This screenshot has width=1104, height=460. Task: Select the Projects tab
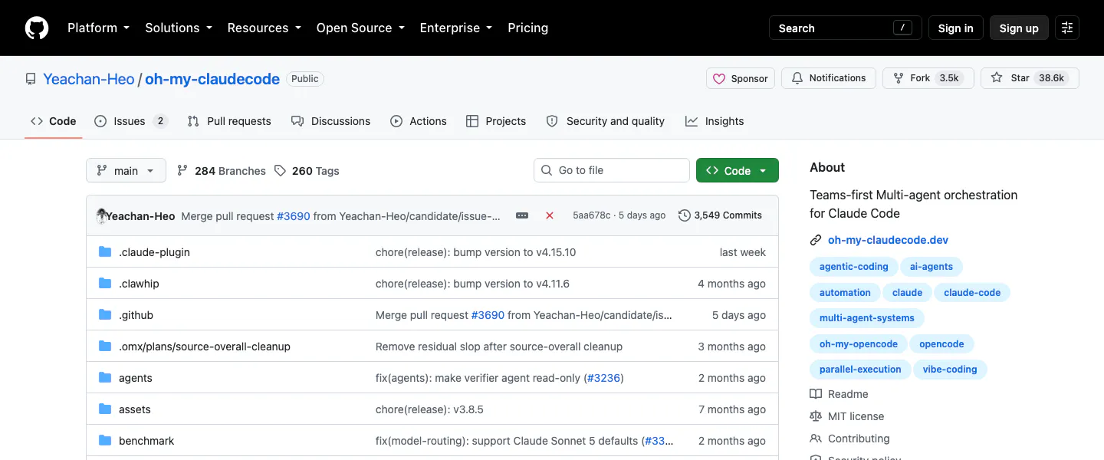(x=496, y=121)
